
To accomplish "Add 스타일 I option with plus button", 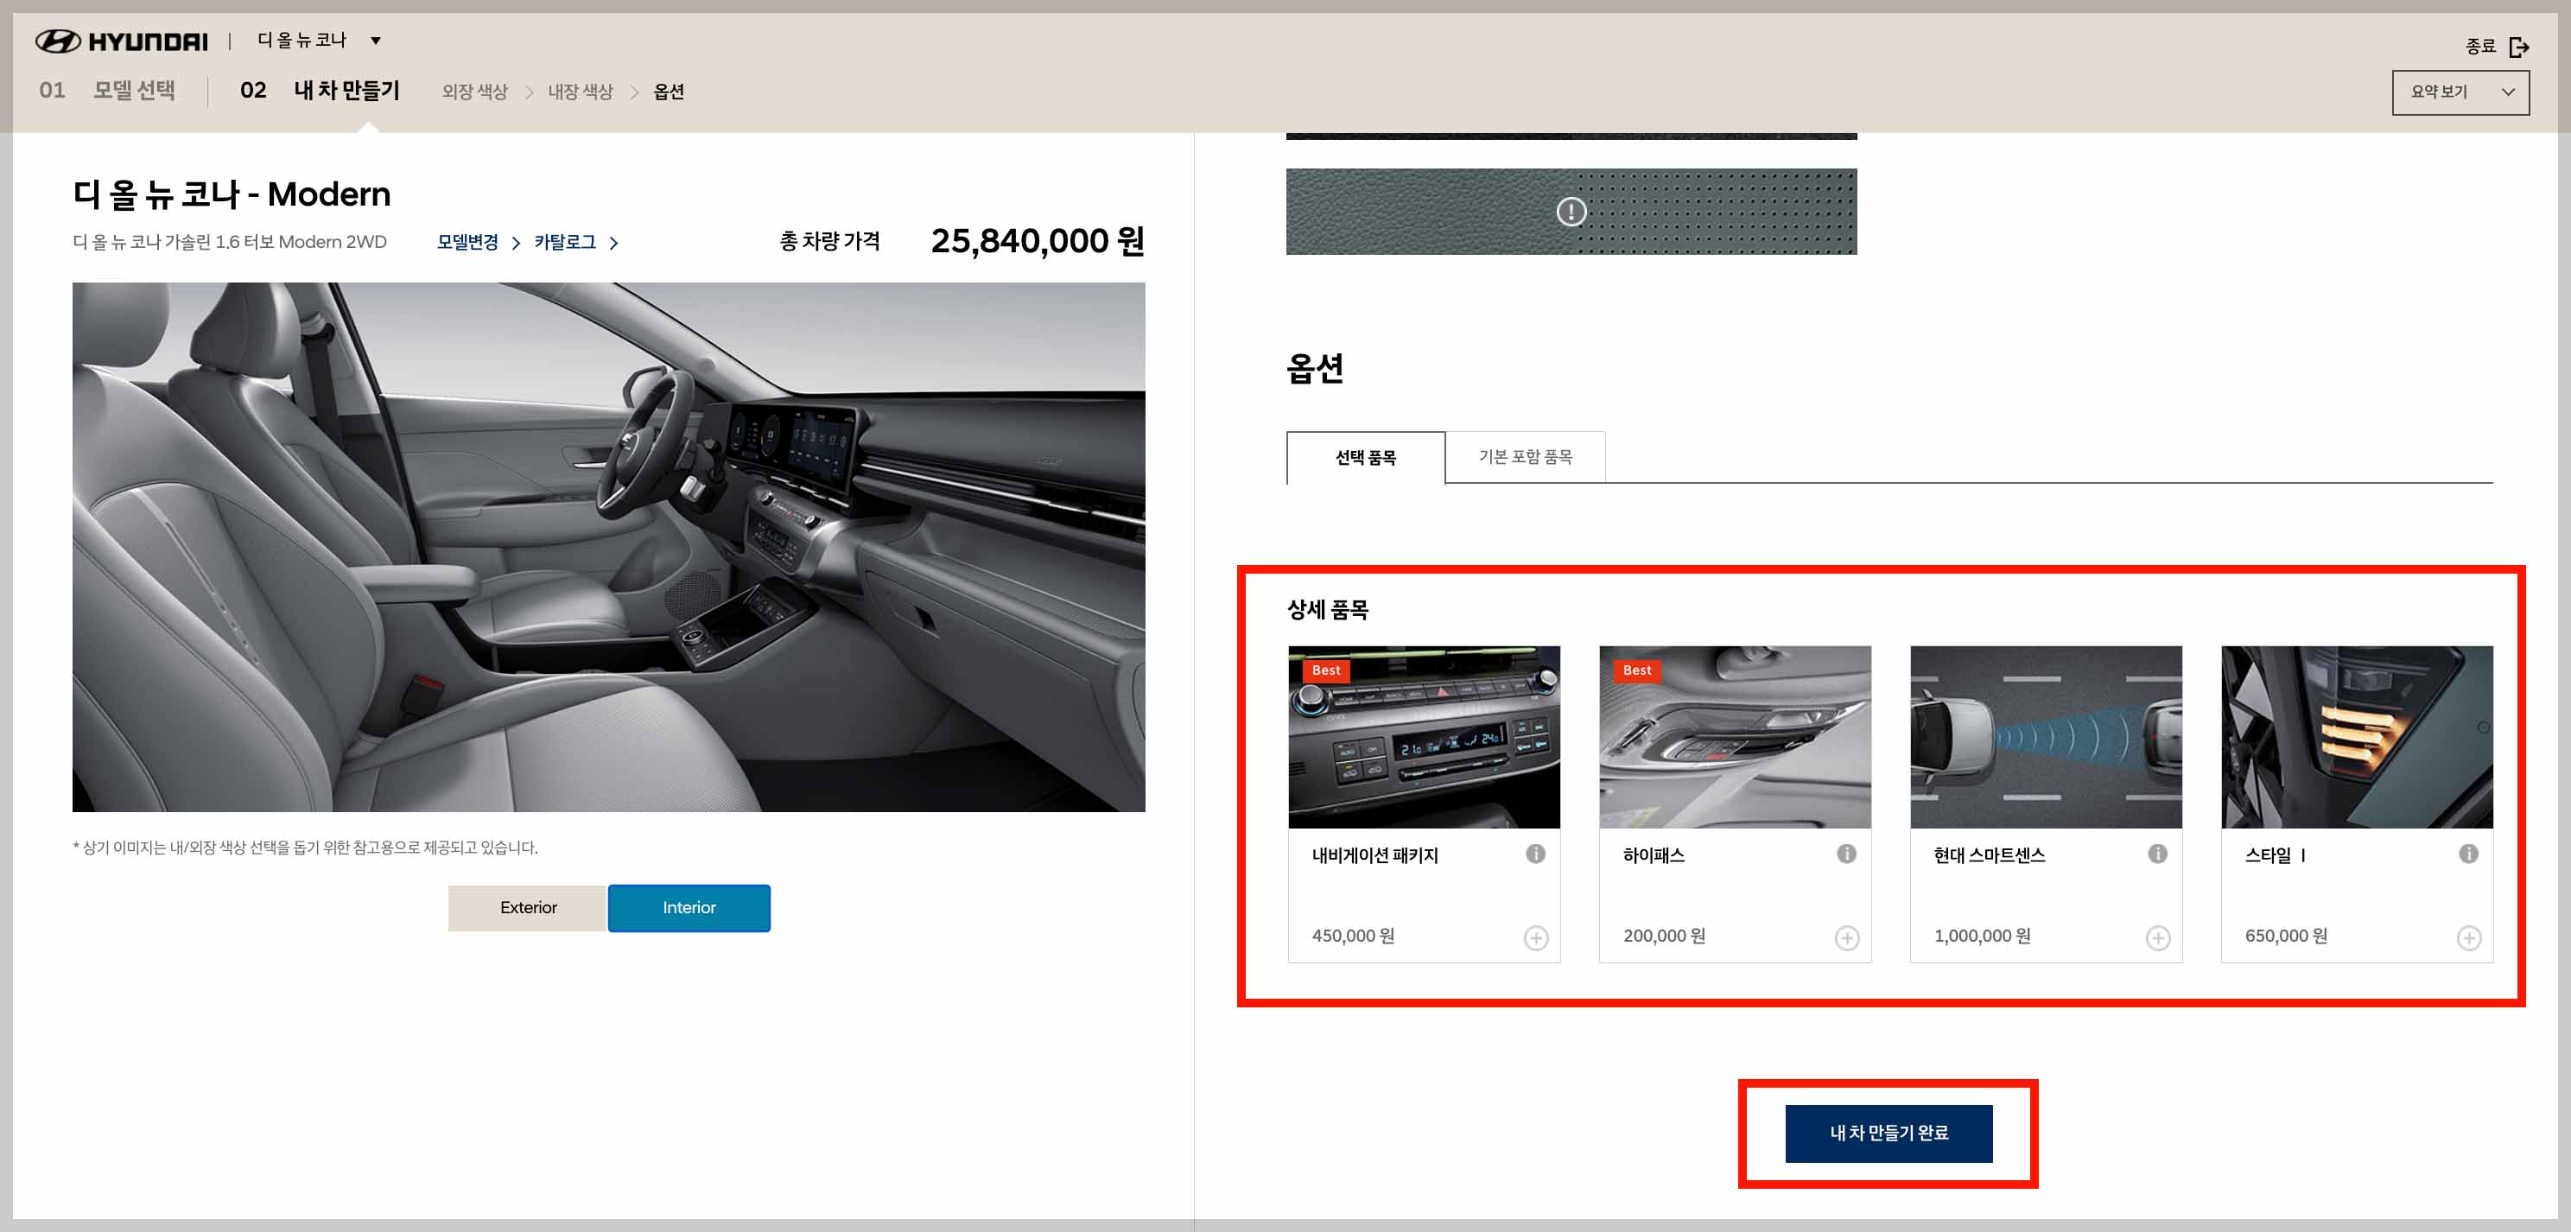I will pyautogui.click(x=2468, y=937).
